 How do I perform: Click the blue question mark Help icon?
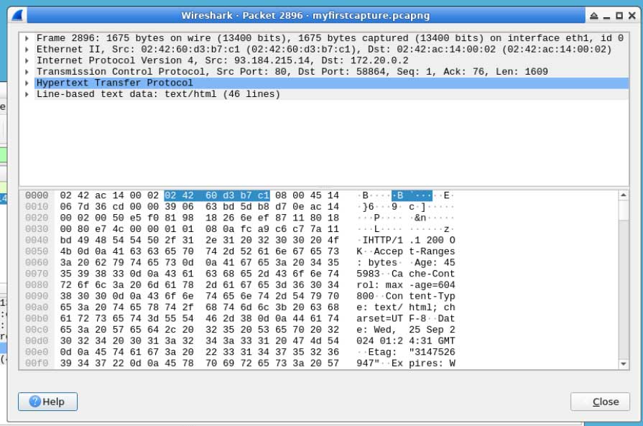click(35, 402)
